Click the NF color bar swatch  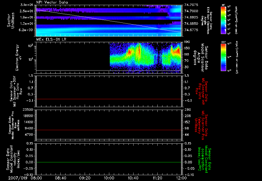(224, 20)
